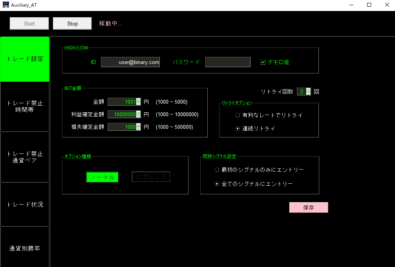Viewport: 395px width, 267px height.
Task: Toggle the デモ口座 checkbox
Action: tap(263, 62)
